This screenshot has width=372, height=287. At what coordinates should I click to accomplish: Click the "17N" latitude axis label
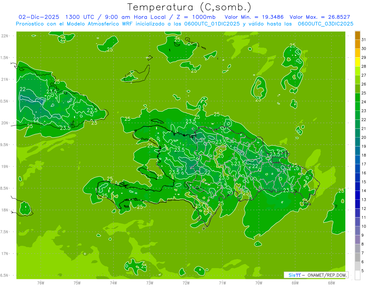(x=5, y=254)
